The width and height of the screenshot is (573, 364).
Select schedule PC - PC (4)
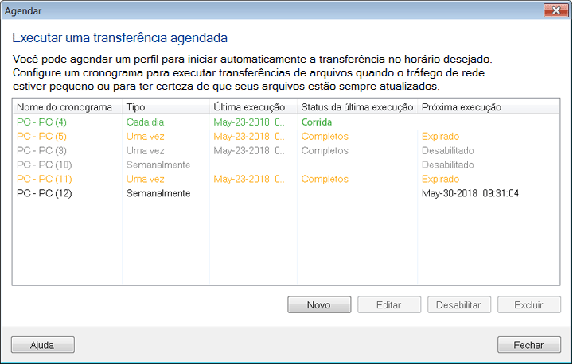41,122
